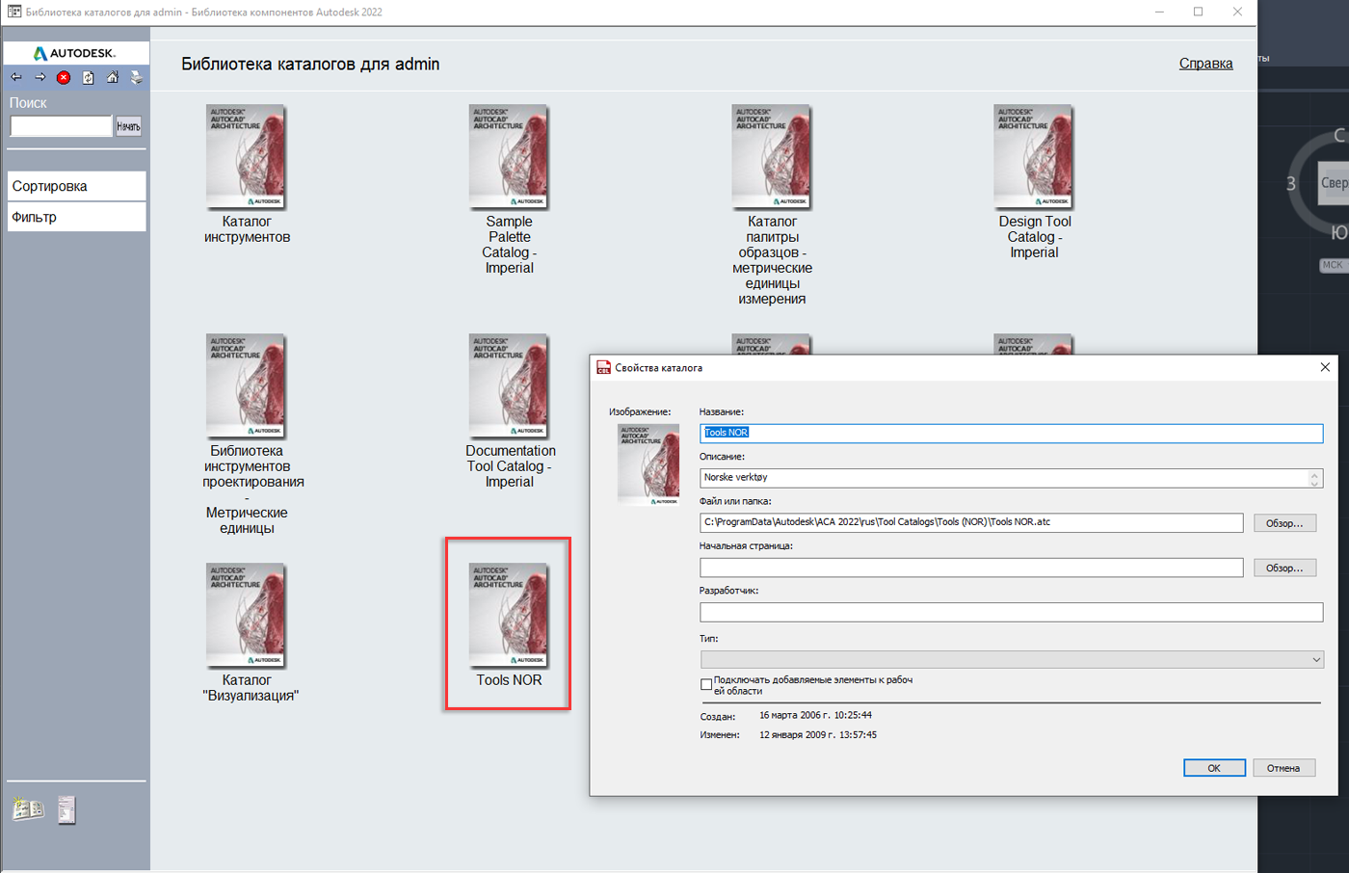The height and width of the screenshot is (873, 1349).
Task: Click the tool palette icon at sidebar bottom
Action: point(66,810)
